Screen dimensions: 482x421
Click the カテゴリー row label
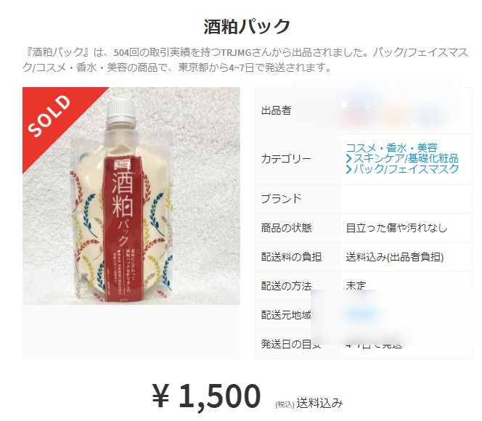pyautogui.click(x=286, y=159)
